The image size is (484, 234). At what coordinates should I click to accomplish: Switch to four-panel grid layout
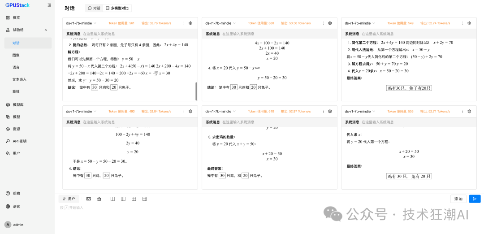click(134, 199)
